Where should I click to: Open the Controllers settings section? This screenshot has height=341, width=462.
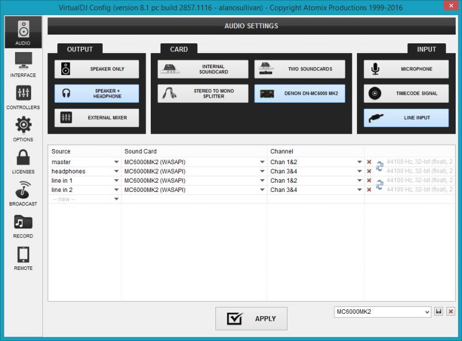click(23, 97)
